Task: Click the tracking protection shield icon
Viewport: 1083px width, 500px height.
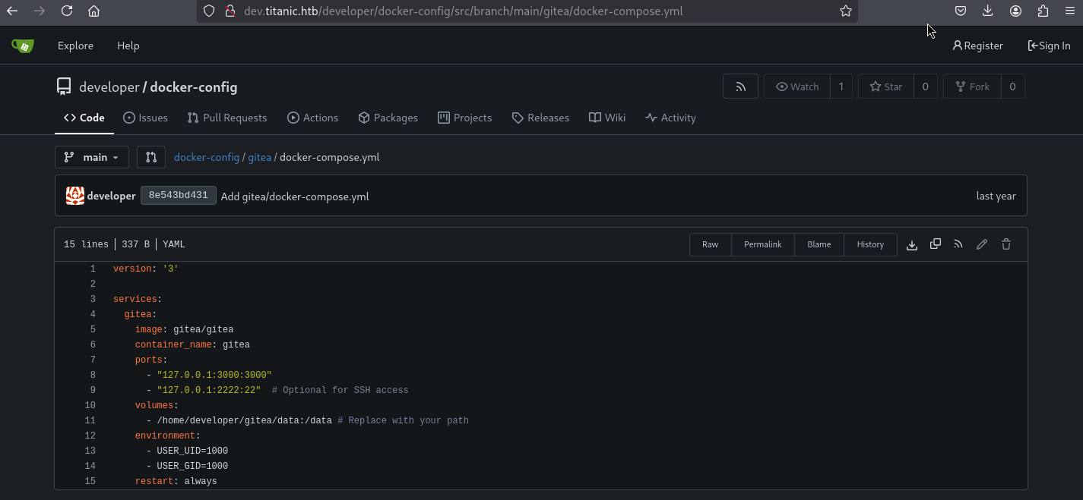Action: point(211,11)
